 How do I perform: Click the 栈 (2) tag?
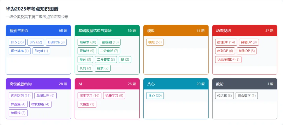(125, 60)
